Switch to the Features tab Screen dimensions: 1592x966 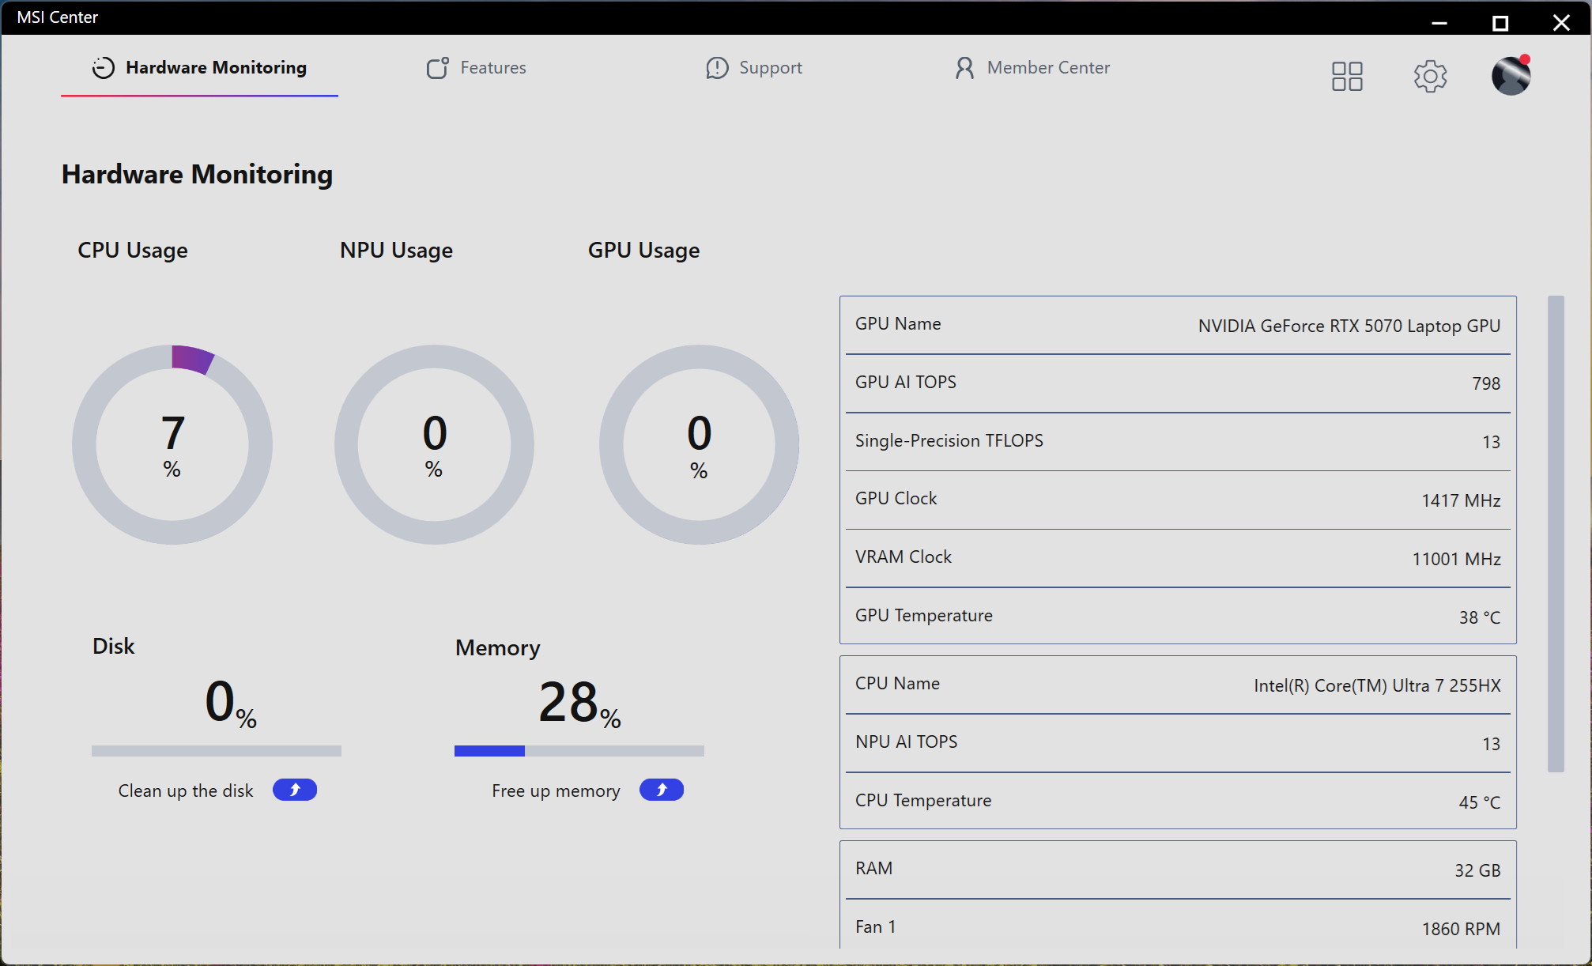492,68
